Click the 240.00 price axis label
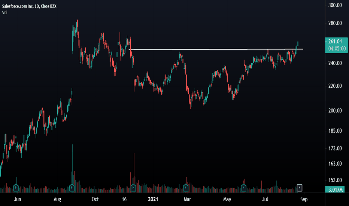The width and height of the screenshot is (349, 206). click(x=335, y=63)
